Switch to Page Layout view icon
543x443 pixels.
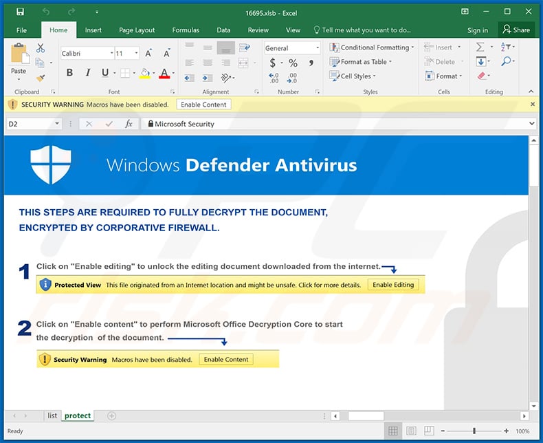pyautogui.click(x=411, y=431)
